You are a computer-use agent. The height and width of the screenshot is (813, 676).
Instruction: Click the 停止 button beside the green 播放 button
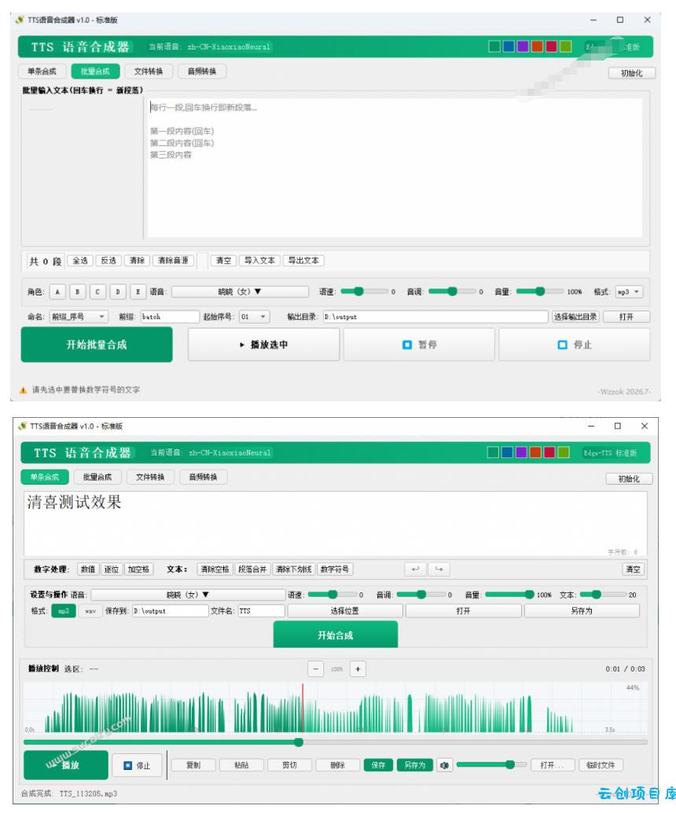tap(138, 765)
